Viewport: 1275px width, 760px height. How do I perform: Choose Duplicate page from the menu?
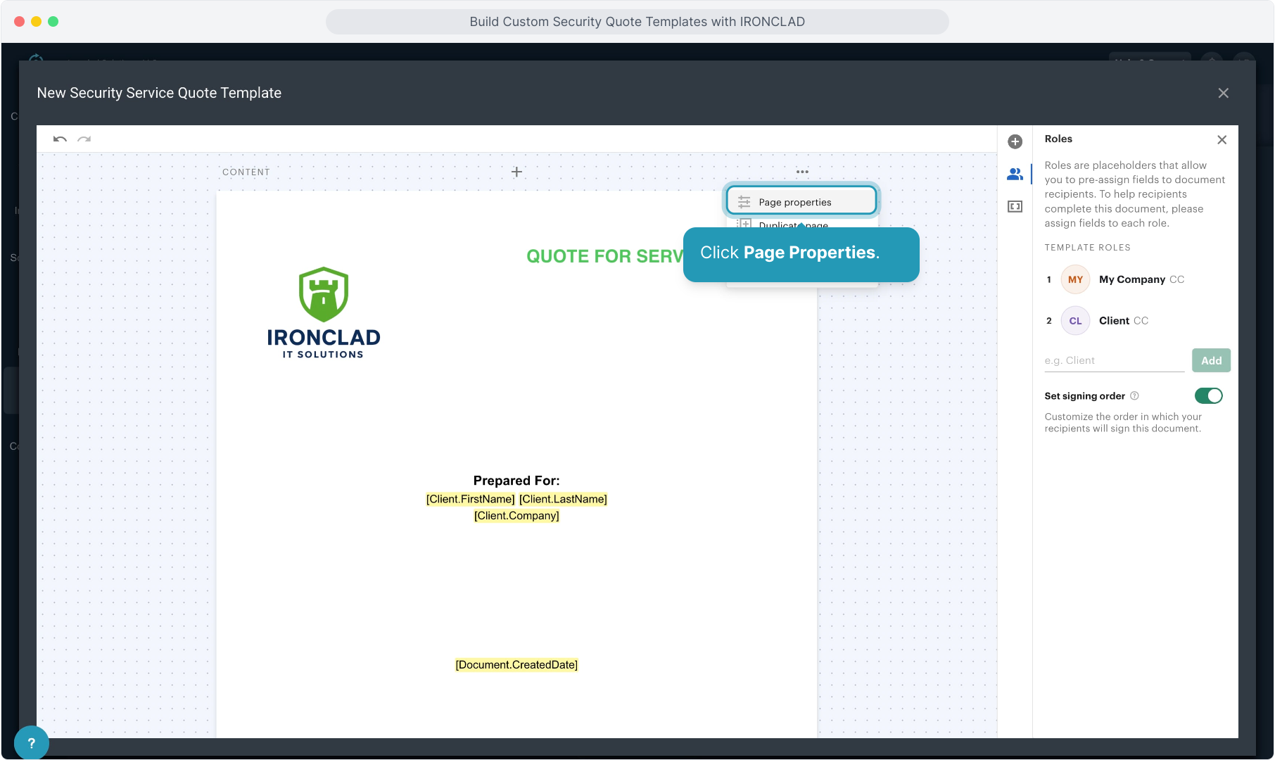coord(781,224)
